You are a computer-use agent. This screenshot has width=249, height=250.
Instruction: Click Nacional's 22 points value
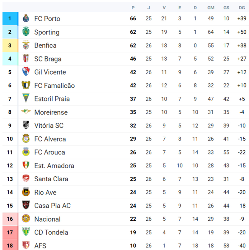[x=133, y=219]
